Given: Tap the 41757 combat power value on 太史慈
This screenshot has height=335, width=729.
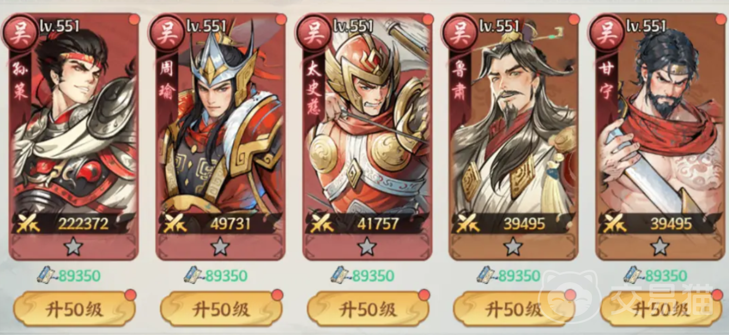Looking at the screenshot, I should point(378,224).
